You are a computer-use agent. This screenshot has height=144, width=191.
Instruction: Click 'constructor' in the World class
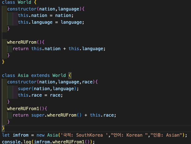coord(22,9)
